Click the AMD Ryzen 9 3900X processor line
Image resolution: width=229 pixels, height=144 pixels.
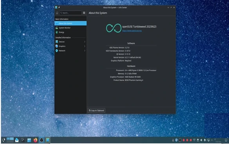pos(136,70)
